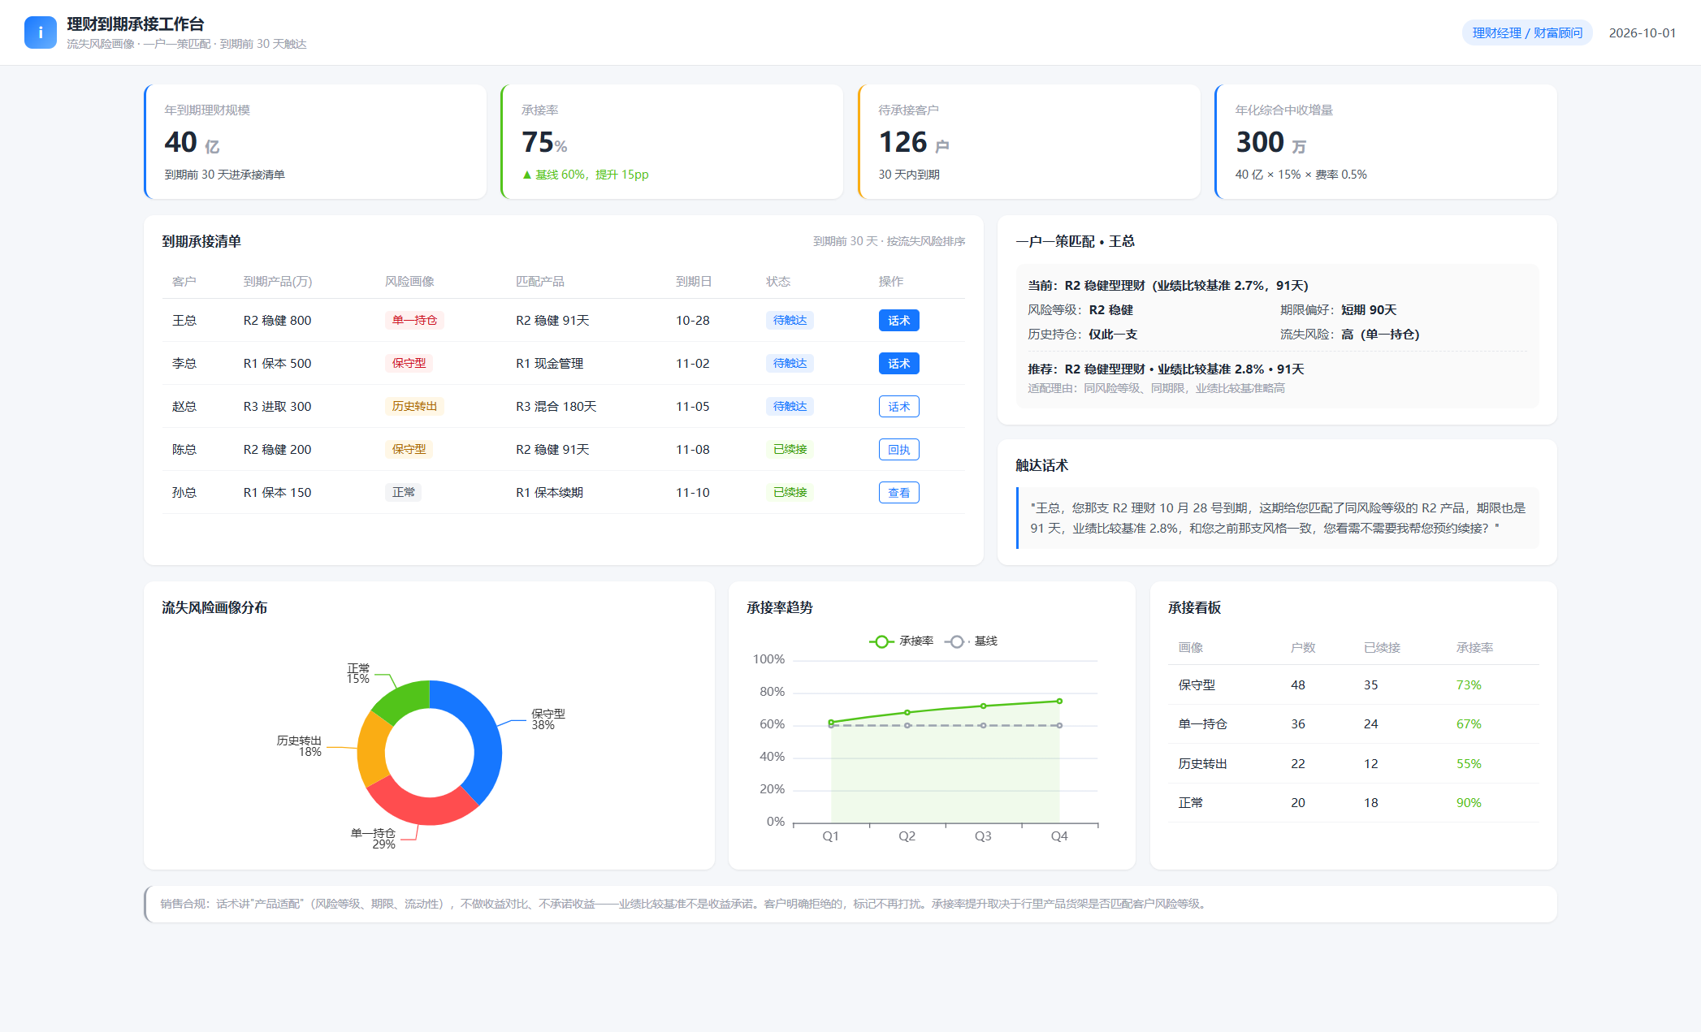The image size is (1701, 1032).
Task: Click the 到期前 30 天 sorting note
Action: click(889, 241)
